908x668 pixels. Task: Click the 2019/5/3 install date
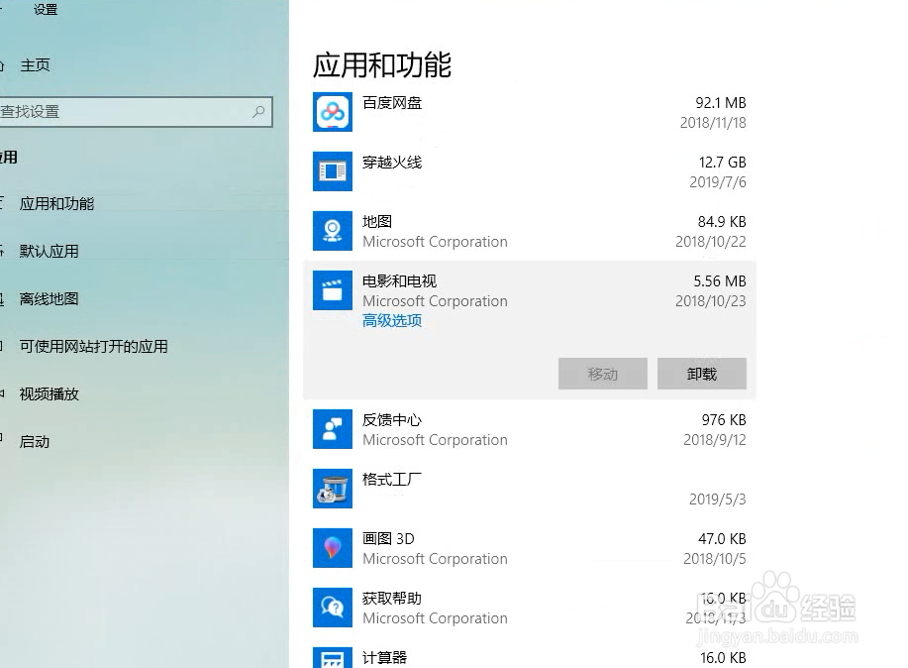click(x=718, y=500)
